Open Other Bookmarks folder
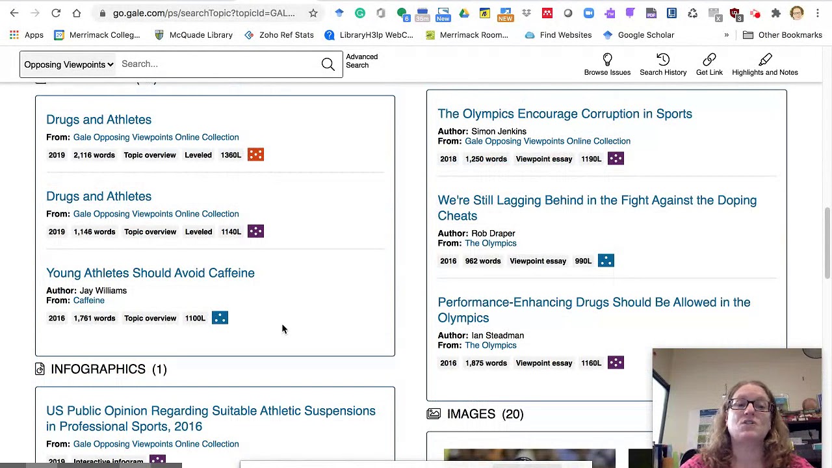The image size is (832, 468). pos(783,35)
